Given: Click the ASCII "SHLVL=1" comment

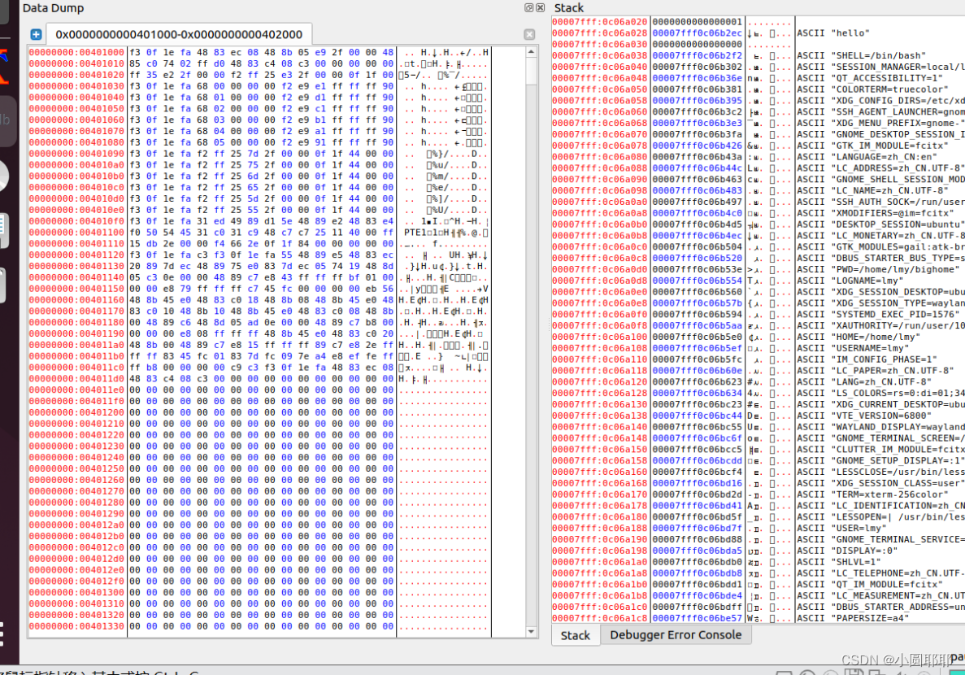Looking at the screenshot, I should pos(839,562).
